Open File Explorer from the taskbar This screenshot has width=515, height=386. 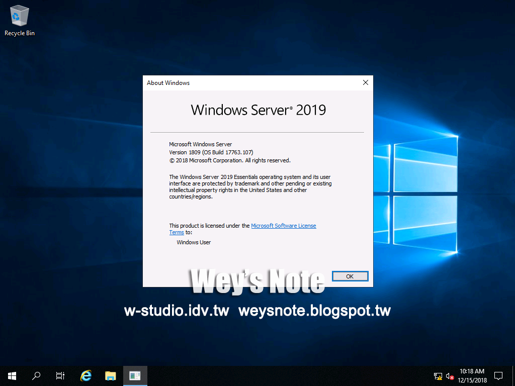pos(110,376)
